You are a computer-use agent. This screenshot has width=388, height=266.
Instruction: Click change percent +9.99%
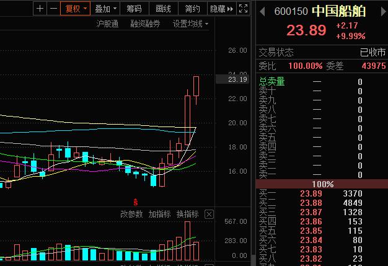(x=350, y=36)
